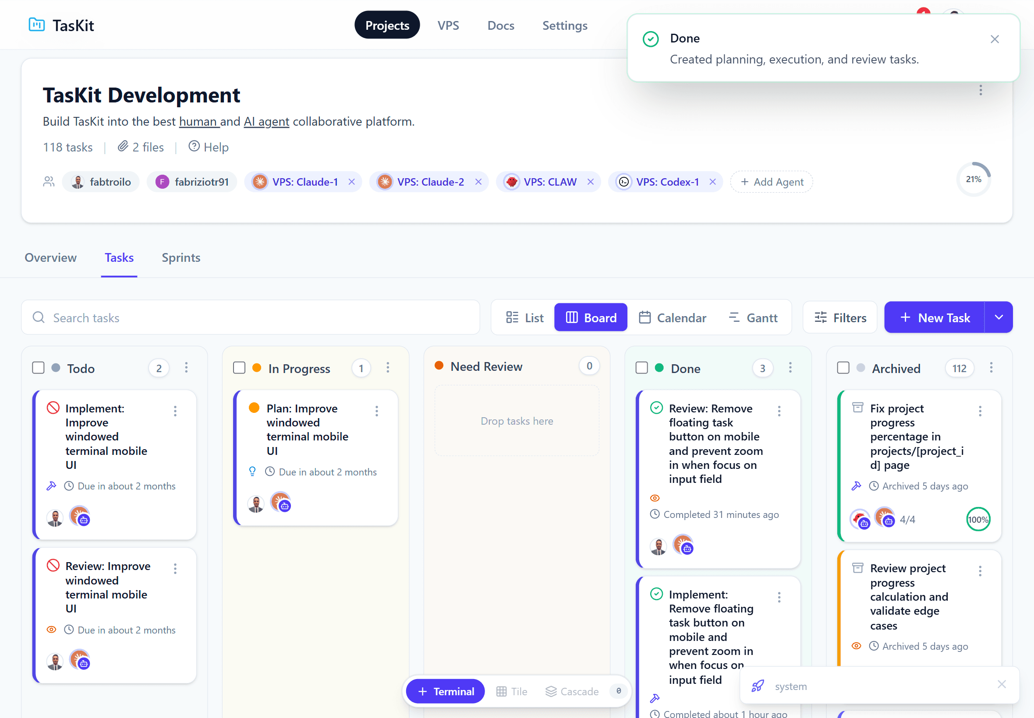The image size is (1034, 718).
Task: Click the TasKit logo icon
Action: pyautogui.click(x=36, y=25)
